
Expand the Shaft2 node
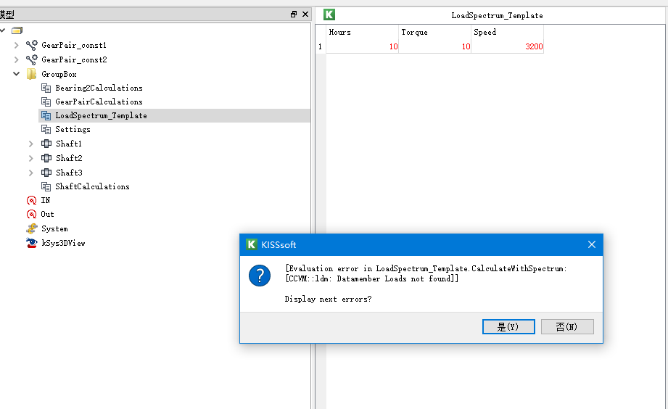pyautogui.click(x=30, y=159)
